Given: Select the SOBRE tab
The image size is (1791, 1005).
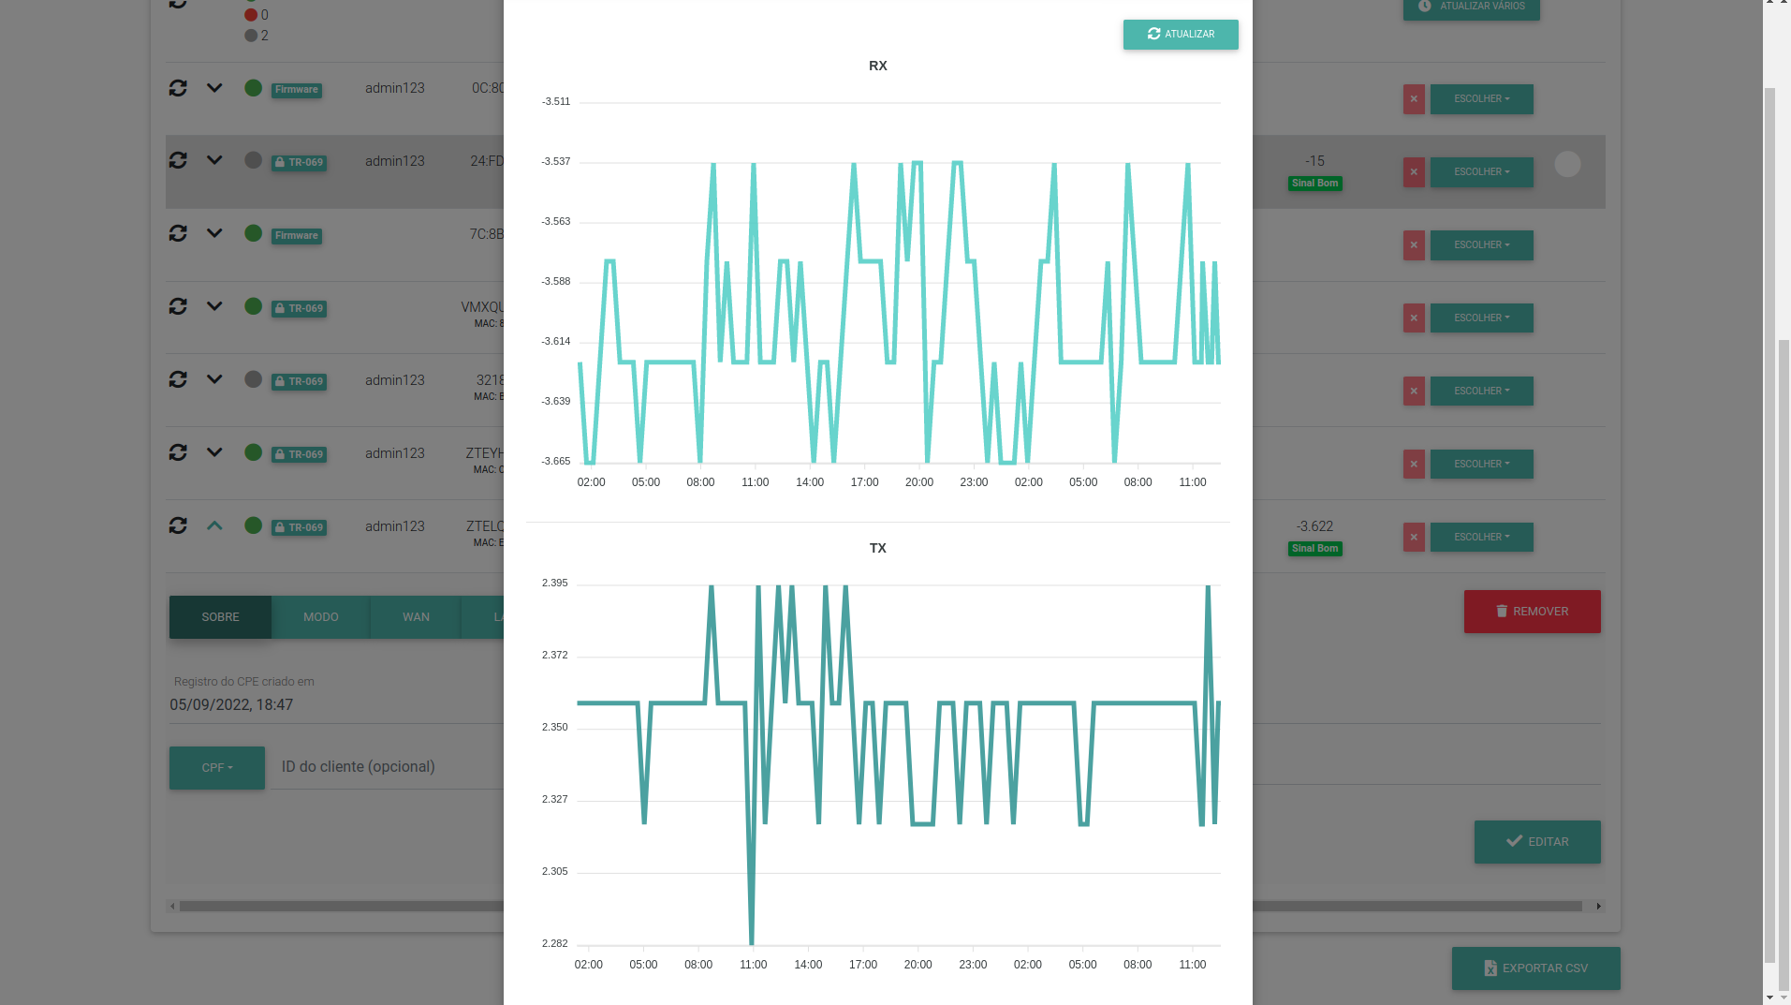Looking at the screenshot, I should [220, 617].
